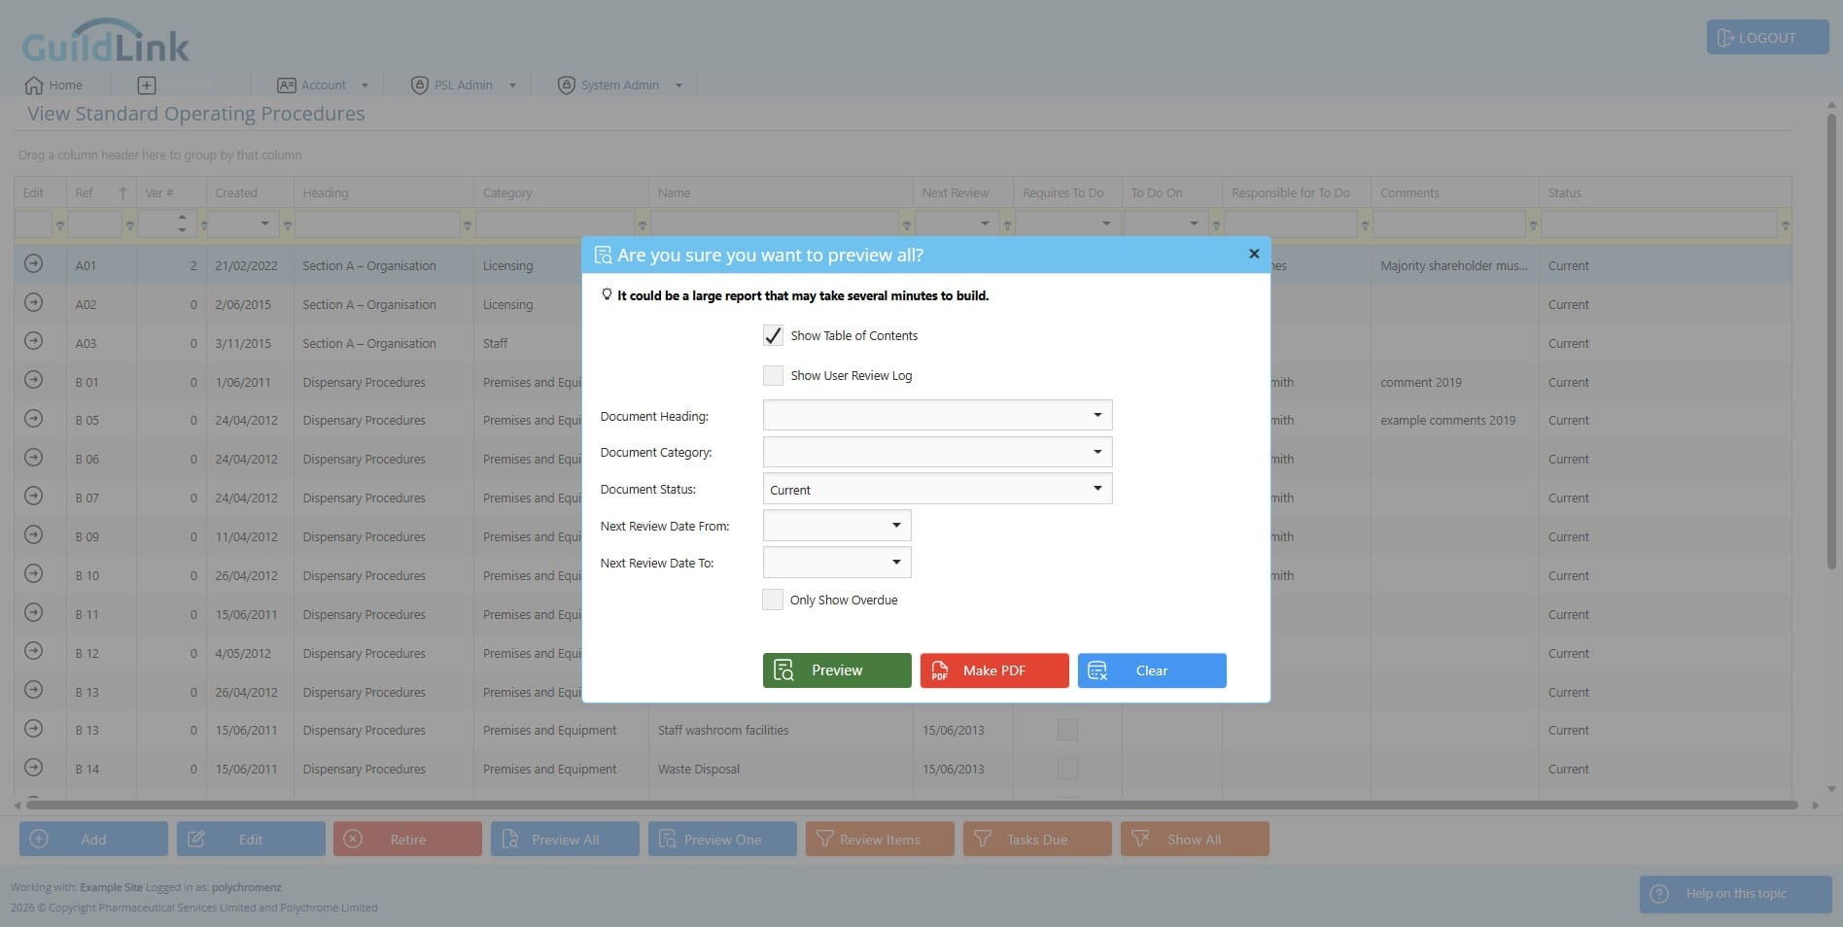Open the Document Category dropdown

(x=1097, y=452)
